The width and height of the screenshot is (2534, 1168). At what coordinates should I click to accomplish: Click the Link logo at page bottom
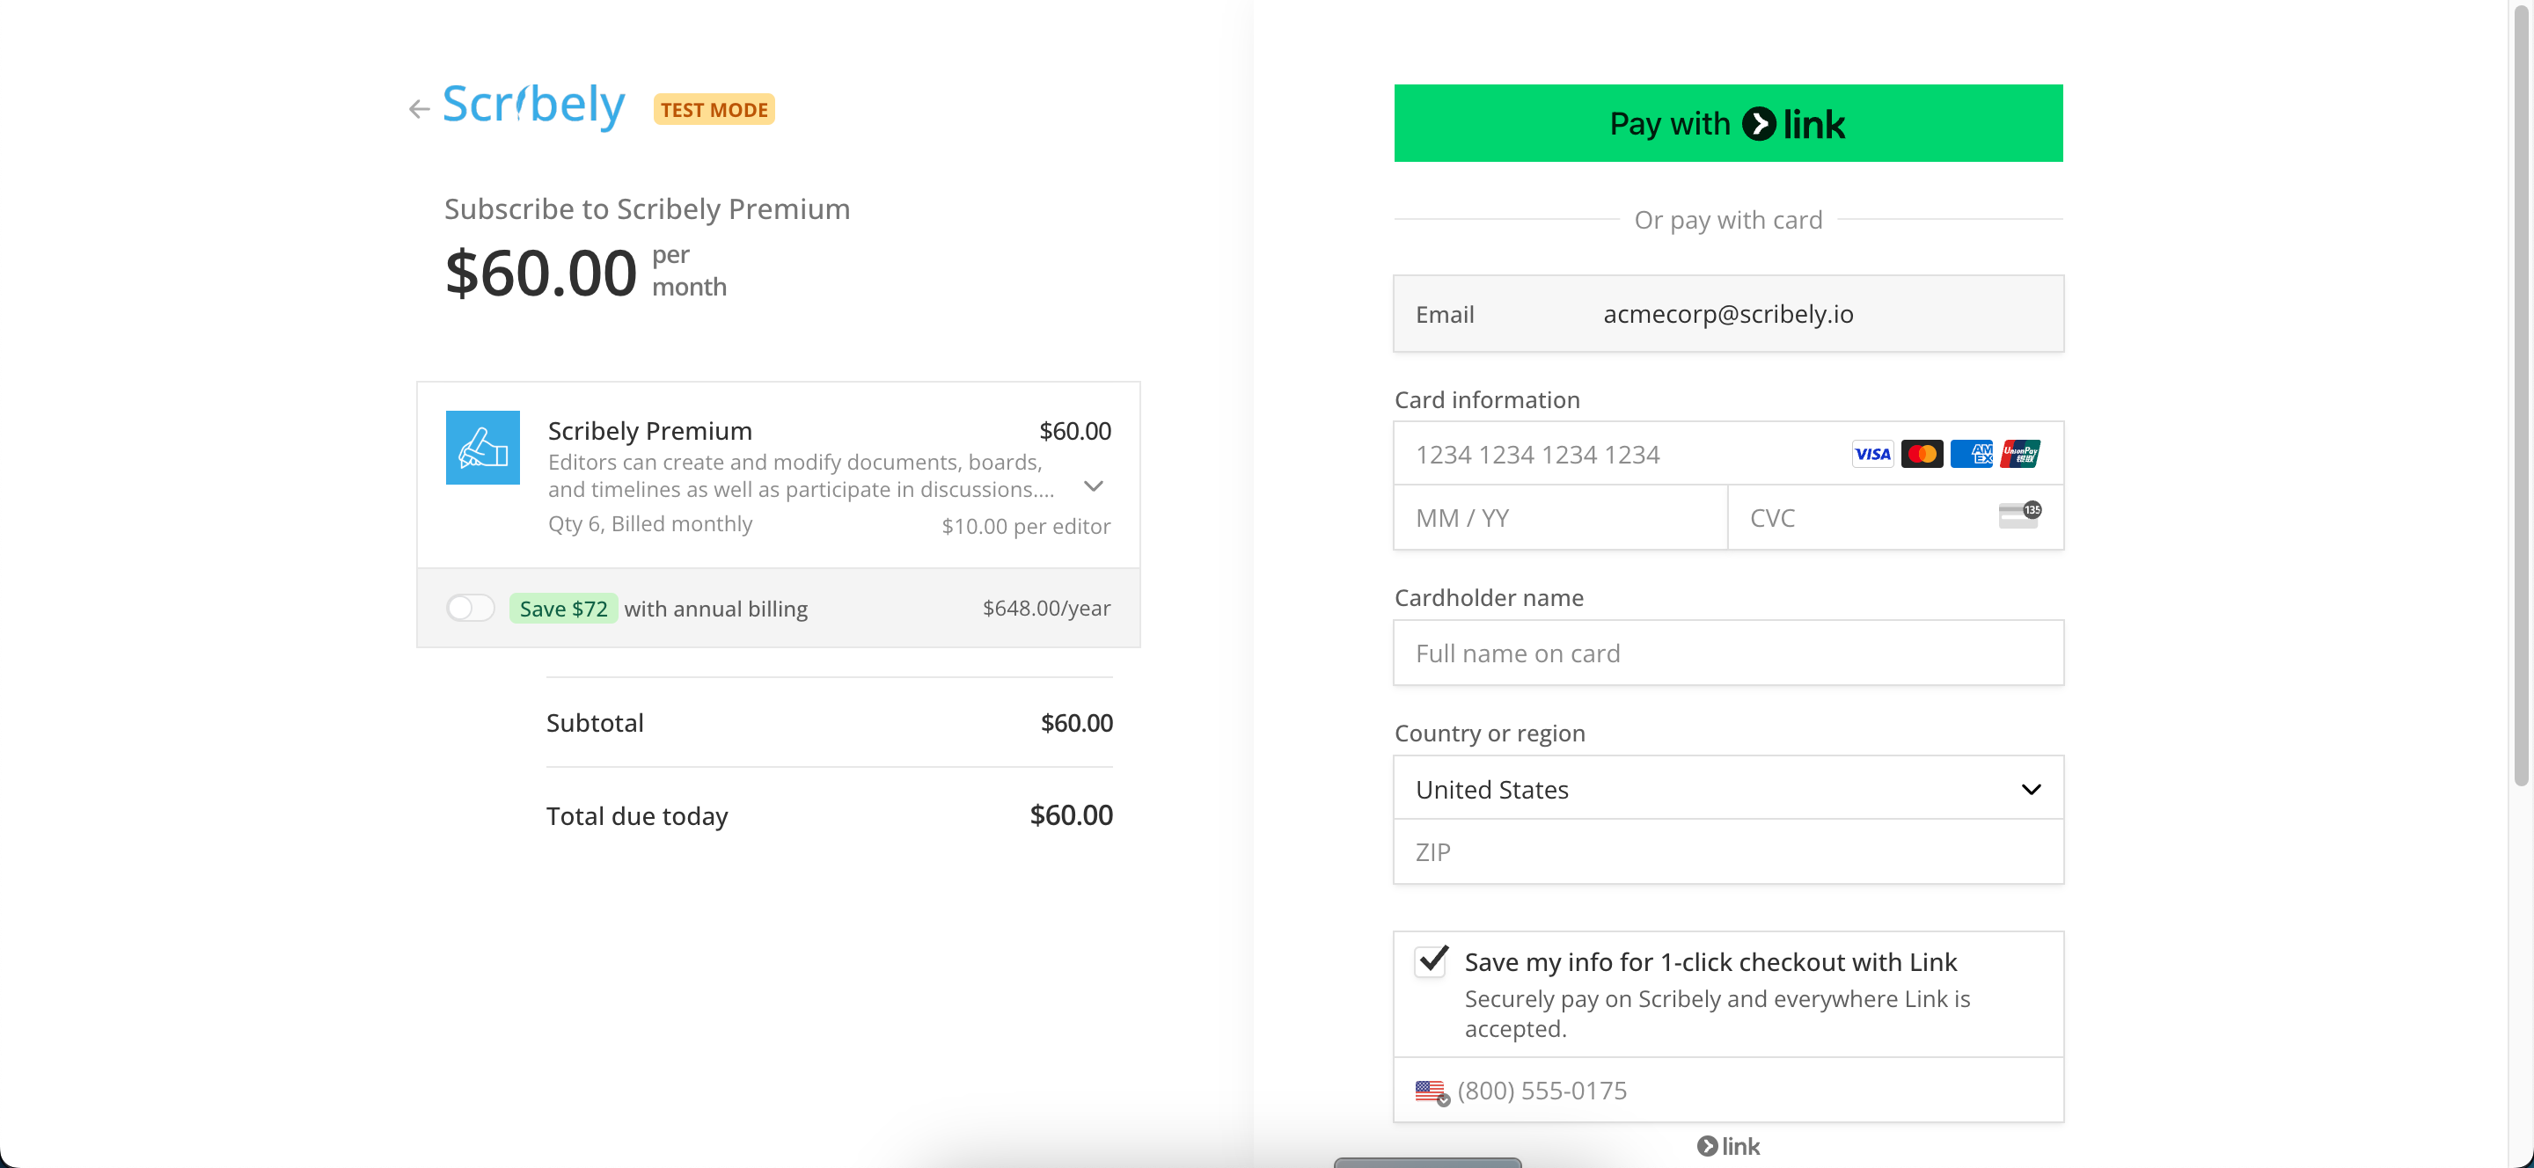(1727, 1146)
